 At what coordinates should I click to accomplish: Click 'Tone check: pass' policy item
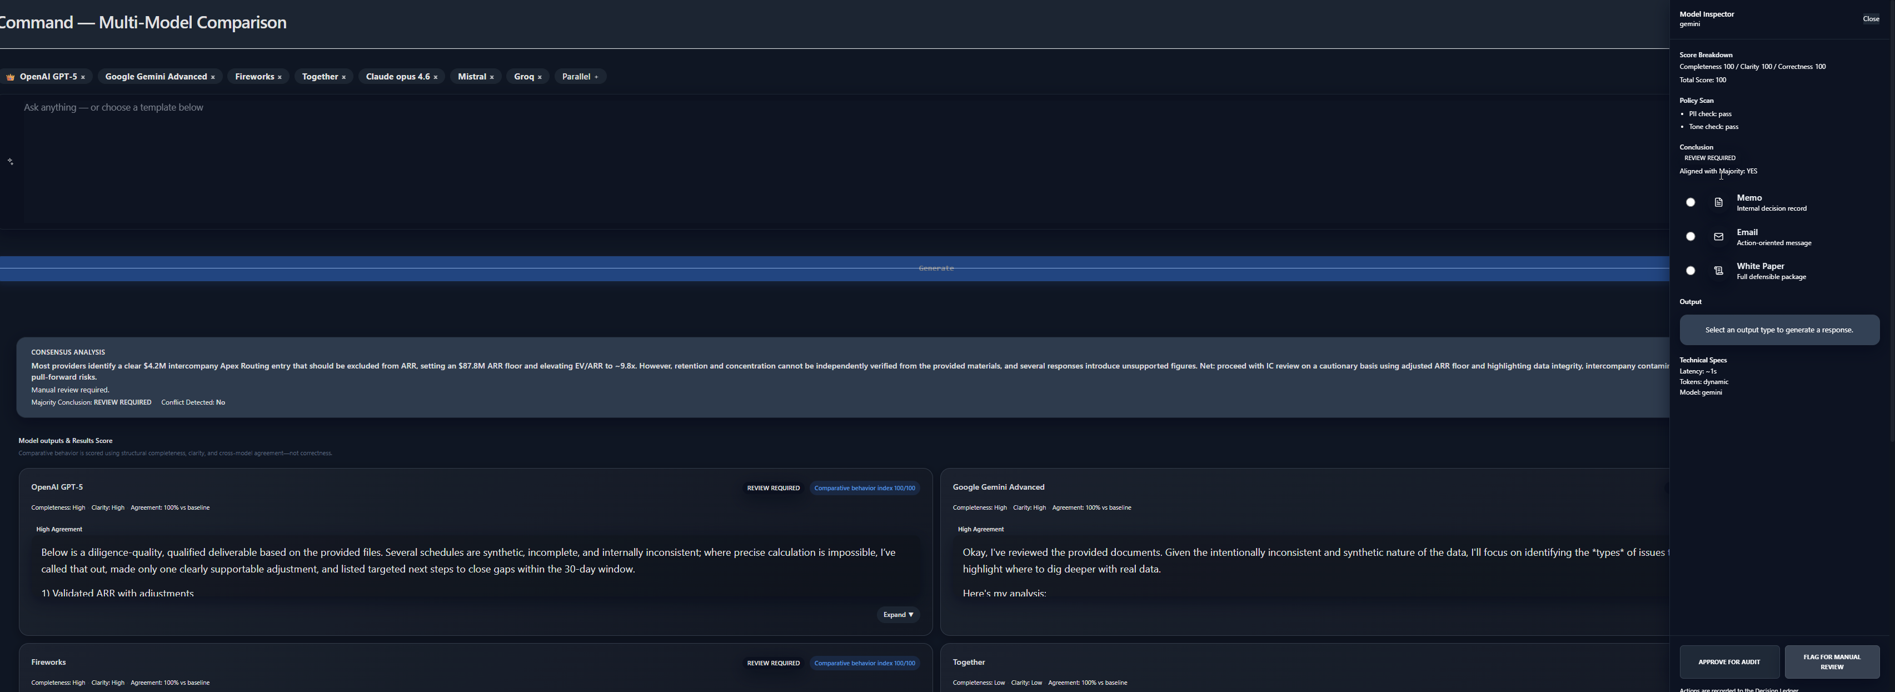point(1714,127)
